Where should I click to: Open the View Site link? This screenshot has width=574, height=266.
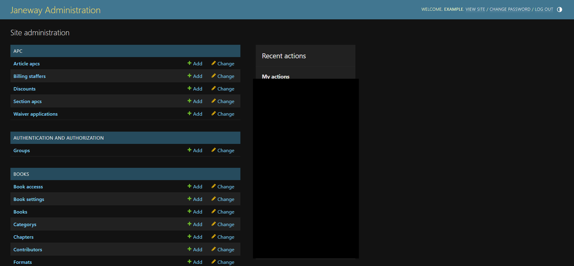tap(475, 9)
